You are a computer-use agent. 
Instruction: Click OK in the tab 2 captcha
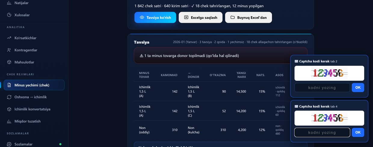click(358, 88)
